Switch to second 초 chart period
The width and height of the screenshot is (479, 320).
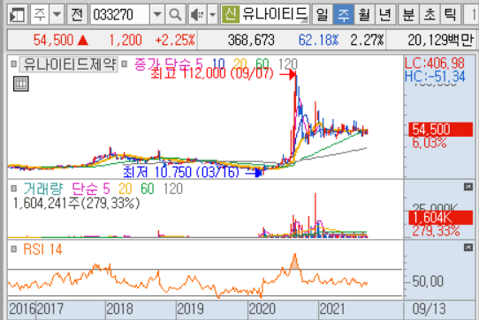[x=430, y=14]
